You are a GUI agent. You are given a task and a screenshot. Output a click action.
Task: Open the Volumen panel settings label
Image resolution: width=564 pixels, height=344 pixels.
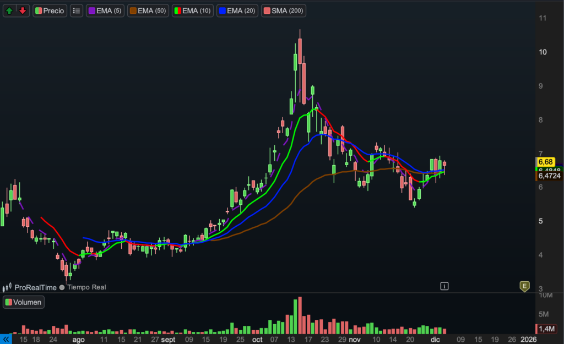tap(23, 302)
